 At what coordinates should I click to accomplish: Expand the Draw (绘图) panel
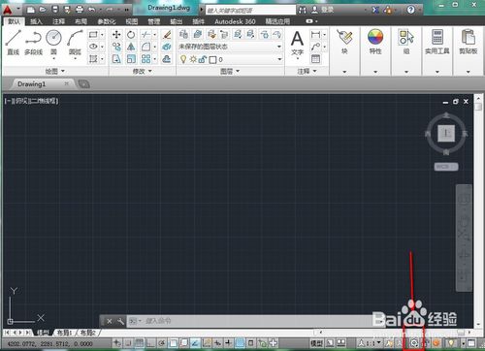pos(55,71)
